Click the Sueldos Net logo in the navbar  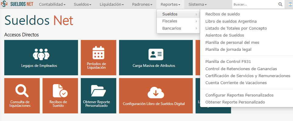17,4
